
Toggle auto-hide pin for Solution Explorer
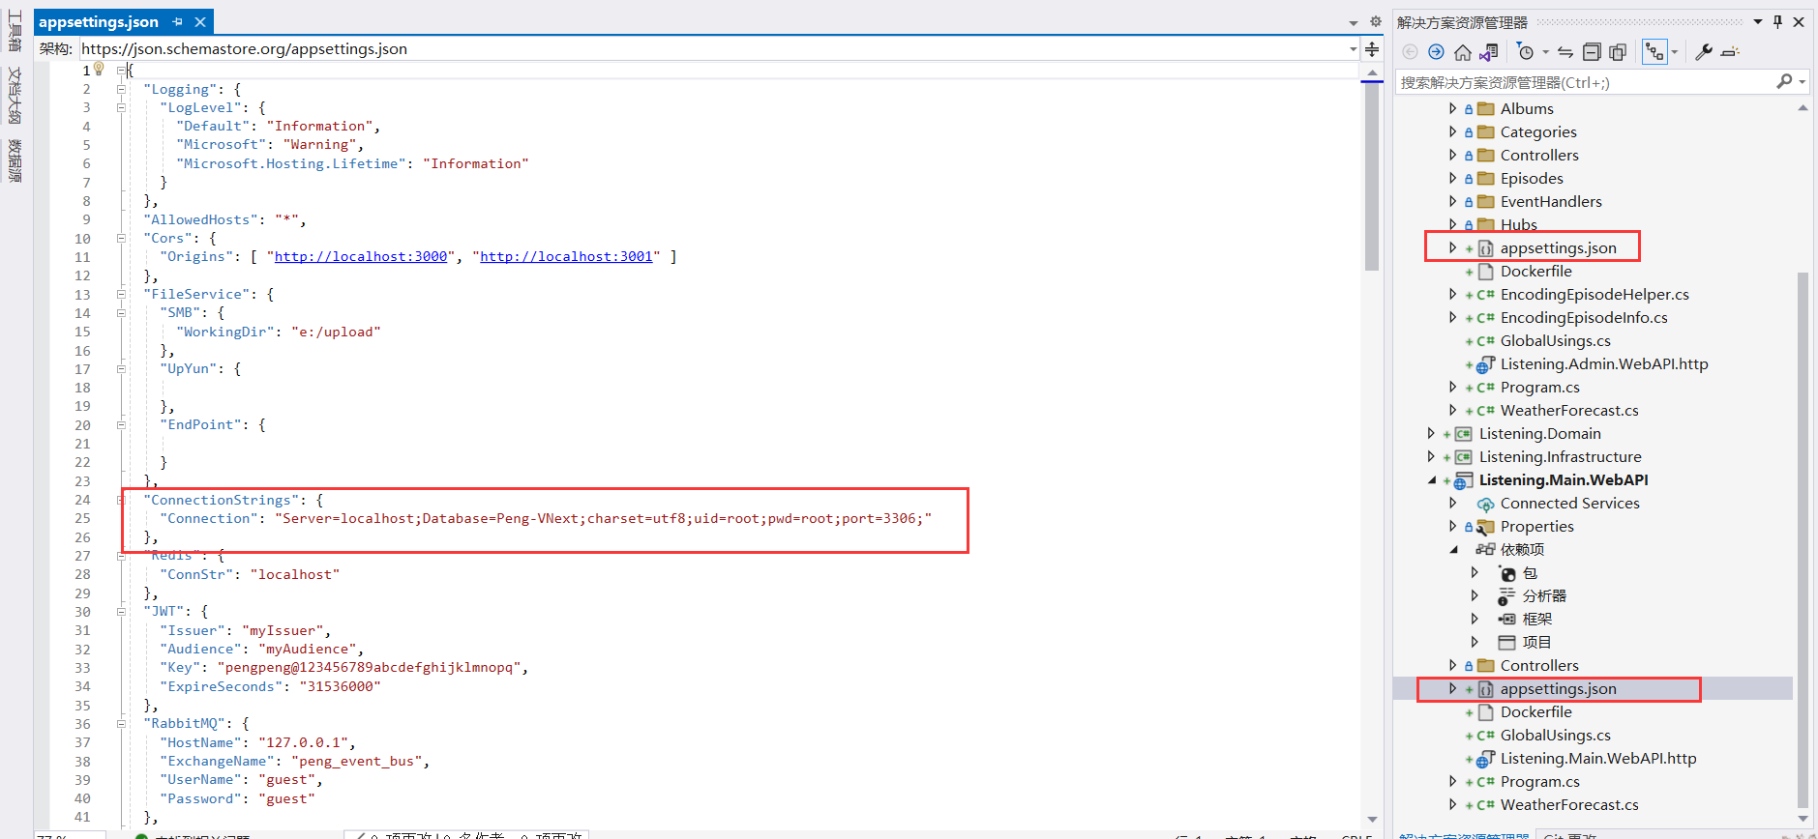[1777, 21]
